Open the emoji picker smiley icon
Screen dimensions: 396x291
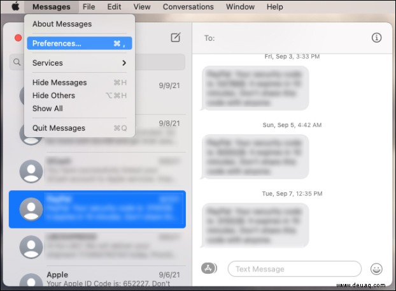point(376,269)
